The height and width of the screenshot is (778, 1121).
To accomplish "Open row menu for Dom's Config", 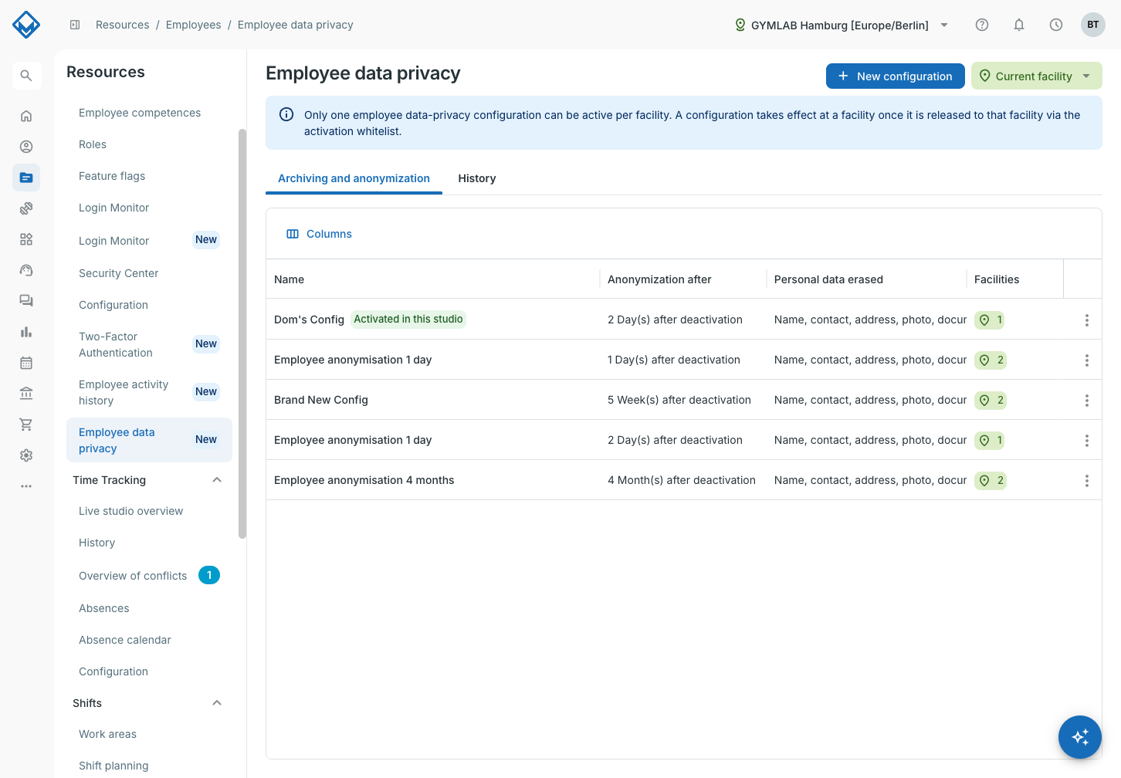I will tap(1086, 320).
